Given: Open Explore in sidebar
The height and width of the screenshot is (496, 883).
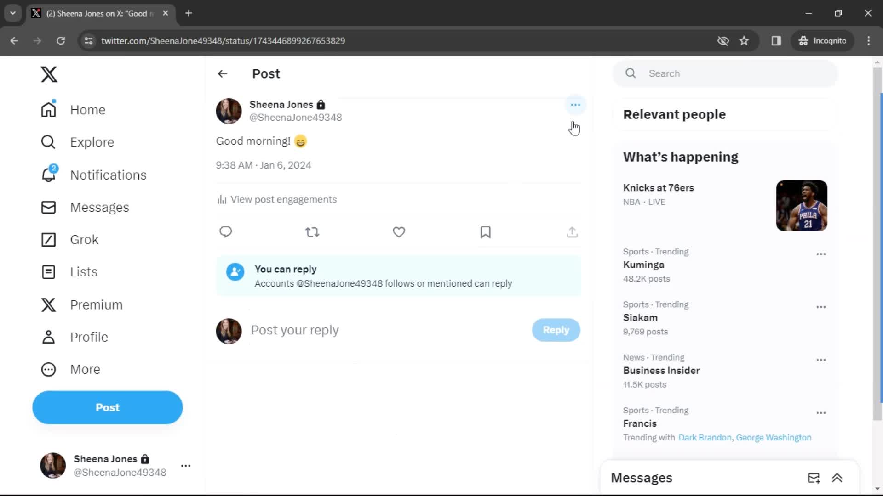Looking at the screenshot, I should (77, 142).
